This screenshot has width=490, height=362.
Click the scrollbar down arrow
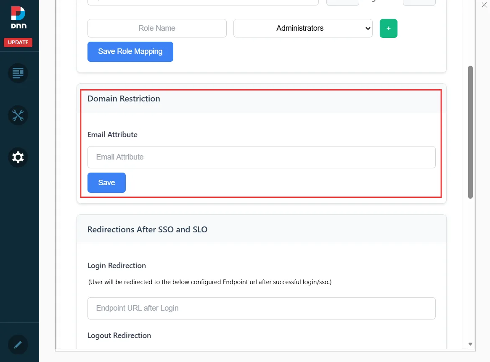[470, 344]
